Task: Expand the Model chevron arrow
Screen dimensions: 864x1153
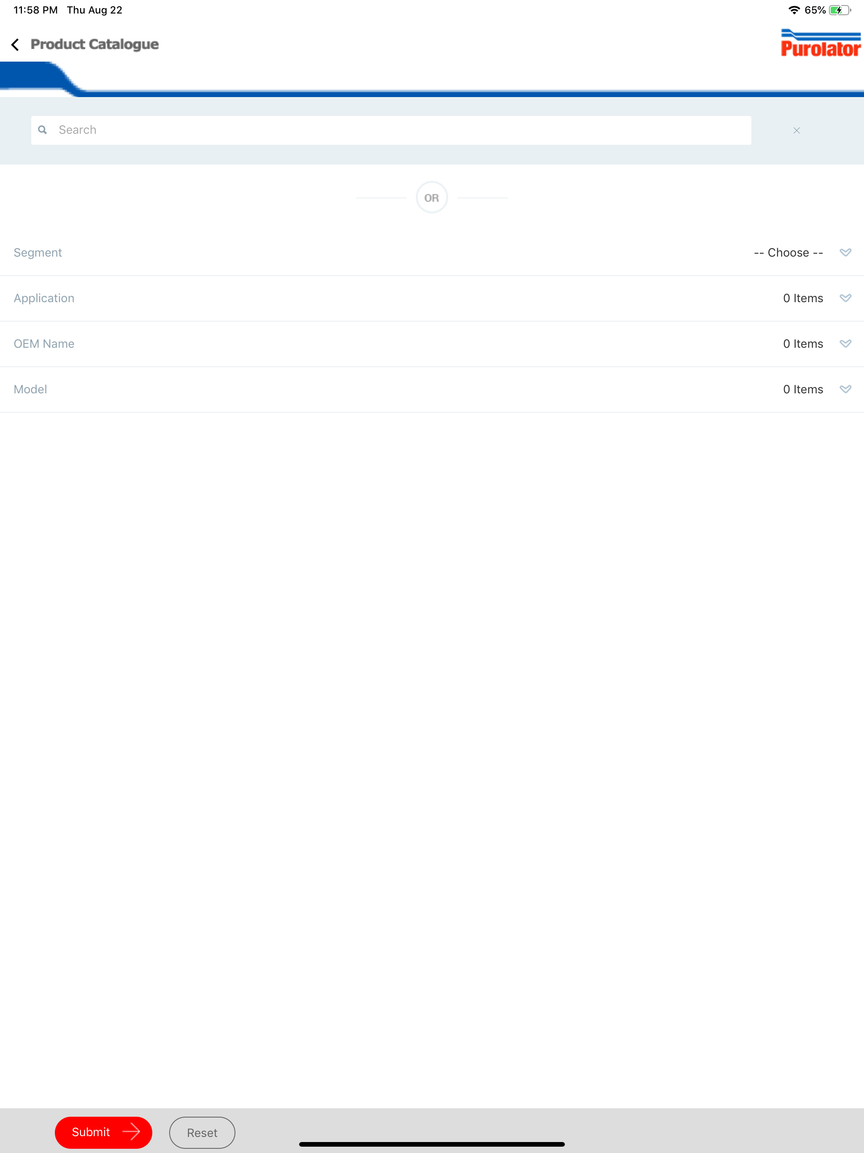Action: pyautogui.click(x=845, y=390)
